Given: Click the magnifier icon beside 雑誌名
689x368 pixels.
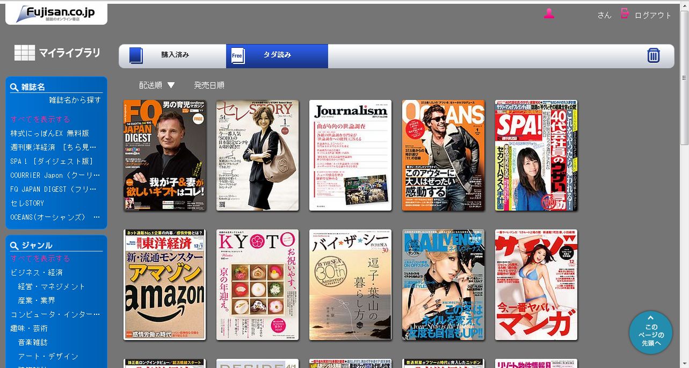Looking at the screenshot, I should 14,87.
